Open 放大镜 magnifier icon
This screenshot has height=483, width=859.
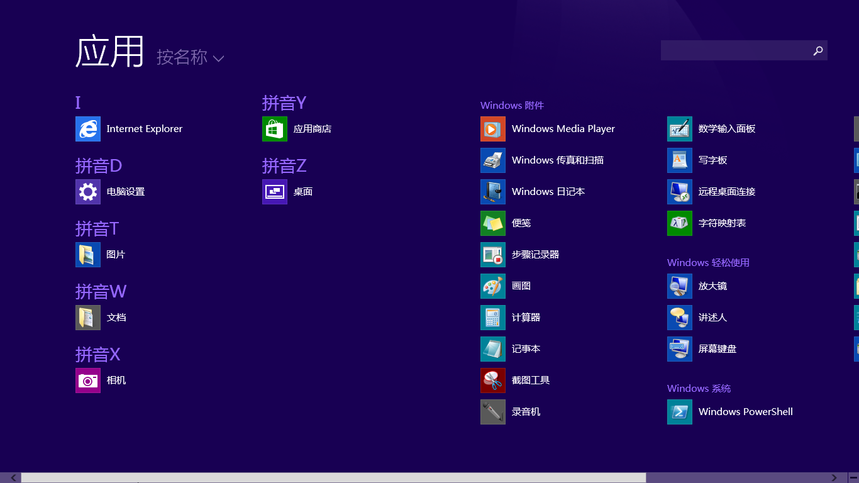pyautogui.click(x=680, y=286)
